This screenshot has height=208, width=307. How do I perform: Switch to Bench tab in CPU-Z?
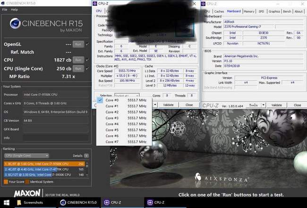(x=287, y=11)
